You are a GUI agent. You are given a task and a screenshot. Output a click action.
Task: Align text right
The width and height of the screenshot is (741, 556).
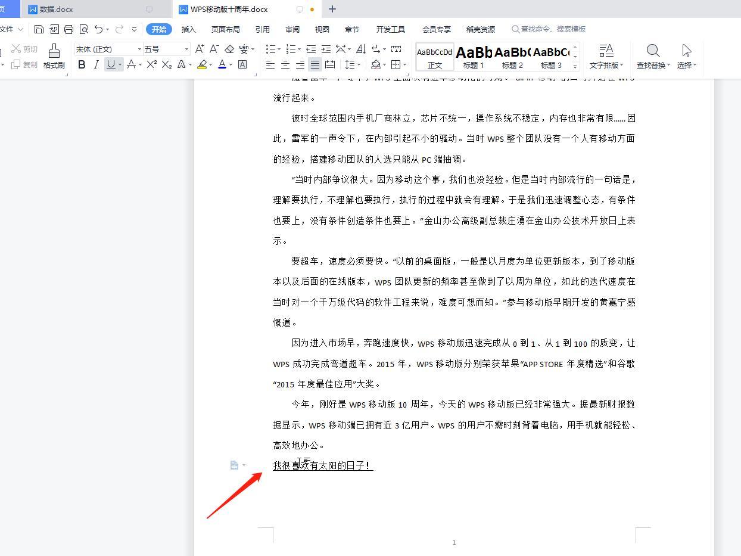[x=300, y=64]
